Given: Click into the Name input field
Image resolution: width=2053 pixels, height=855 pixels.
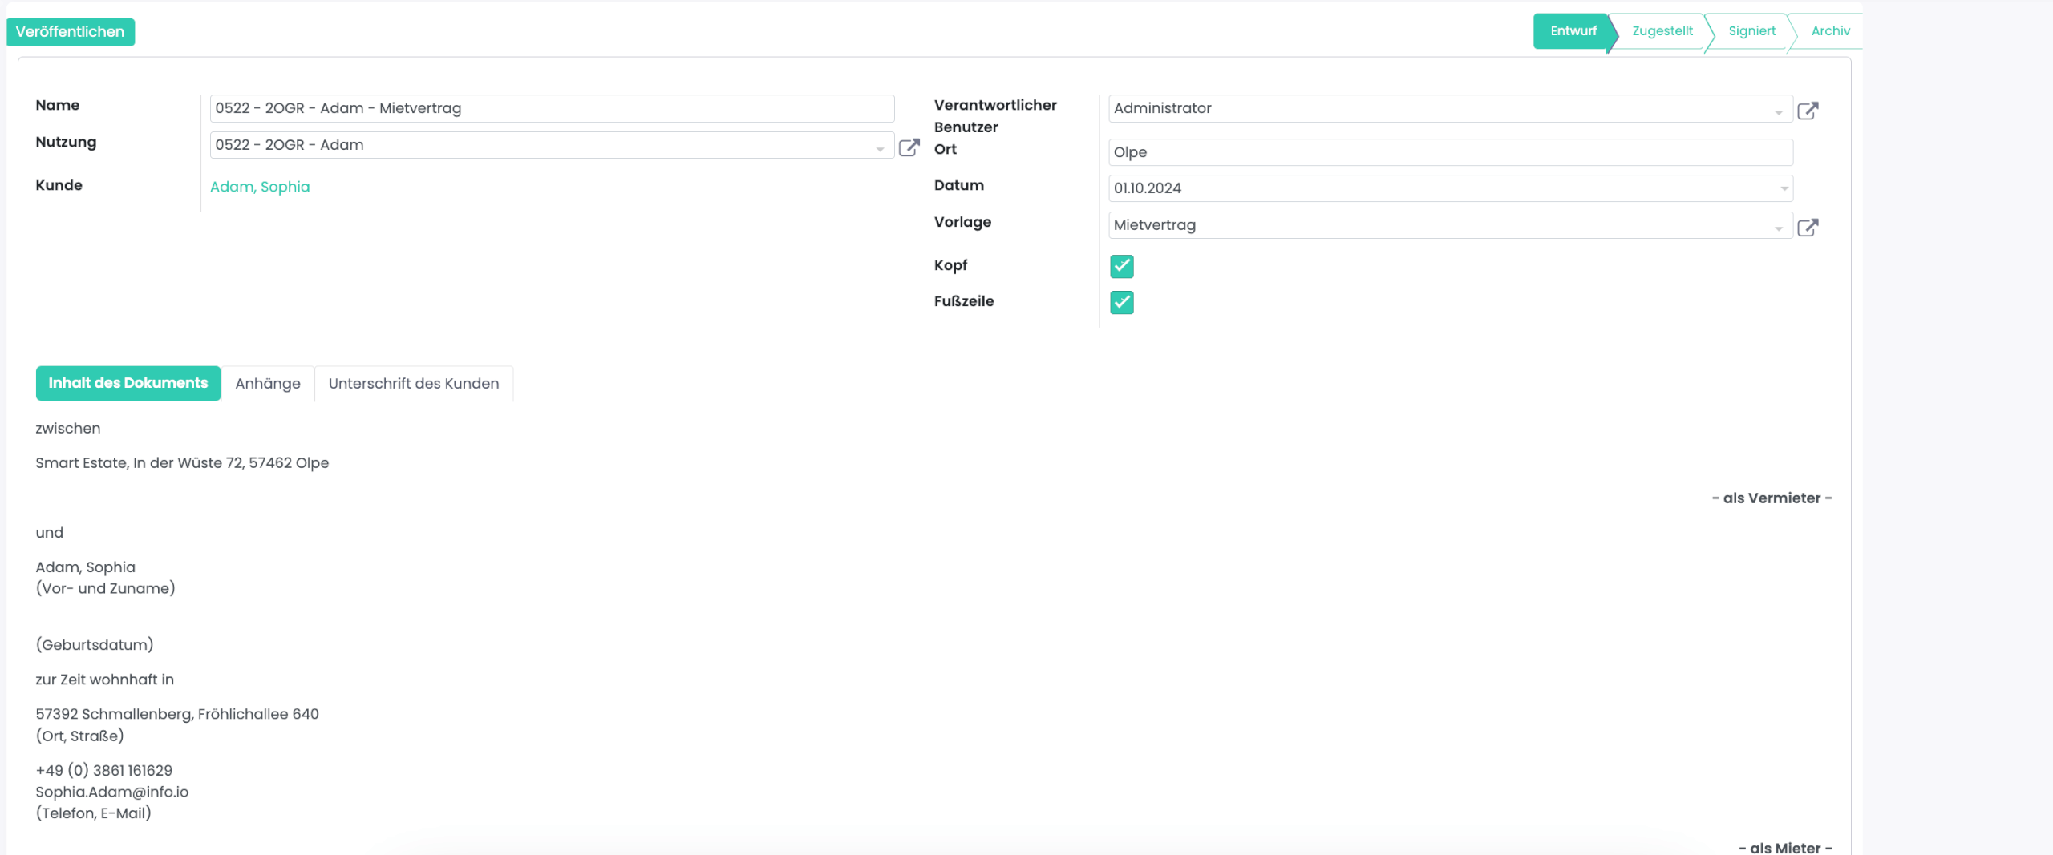Looking at the screenshot, I should (552, 108).
